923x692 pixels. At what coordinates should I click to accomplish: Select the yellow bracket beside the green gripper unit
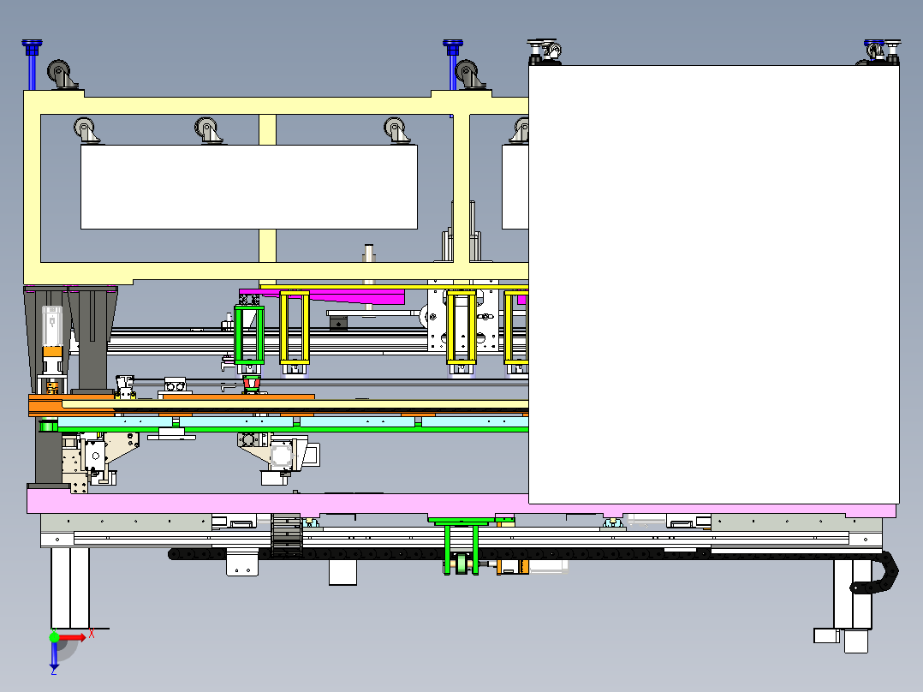tap(295, 327)
